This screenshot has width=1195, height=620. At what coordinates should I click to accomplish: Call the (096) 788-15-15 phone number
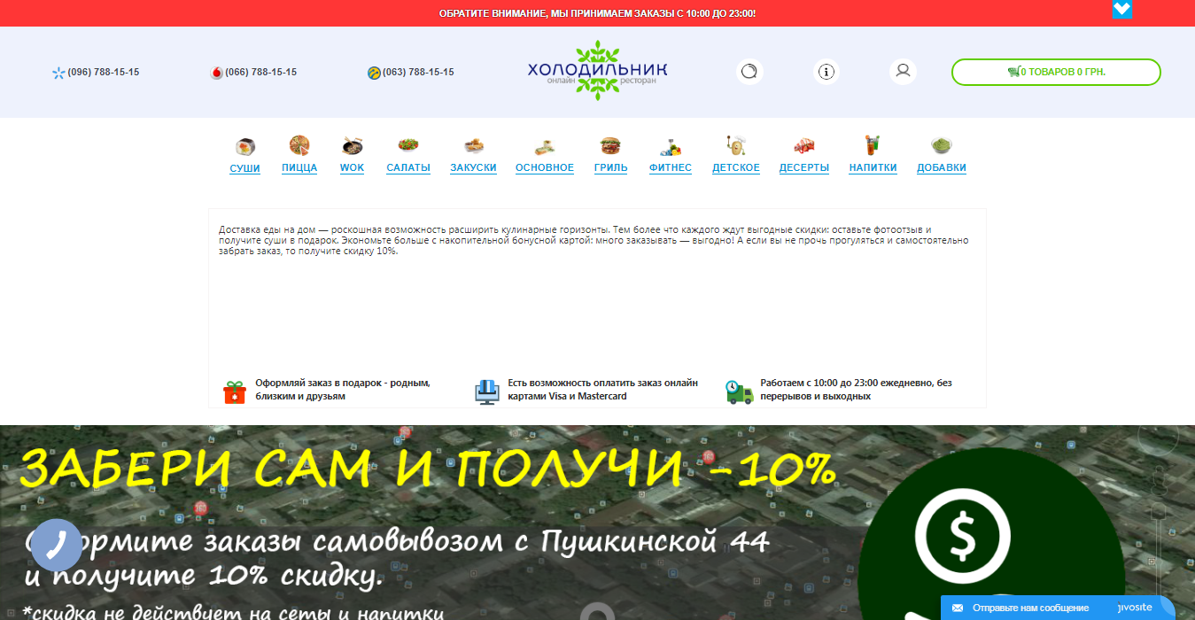(x=103, y=73)
